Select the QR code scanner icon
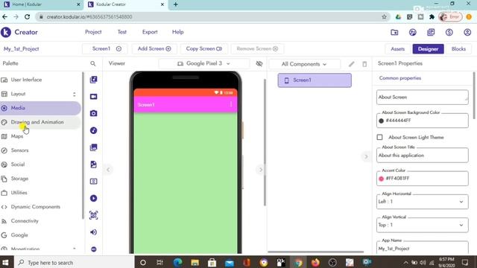This screenshot has width=477, height=268. [94, 215]
